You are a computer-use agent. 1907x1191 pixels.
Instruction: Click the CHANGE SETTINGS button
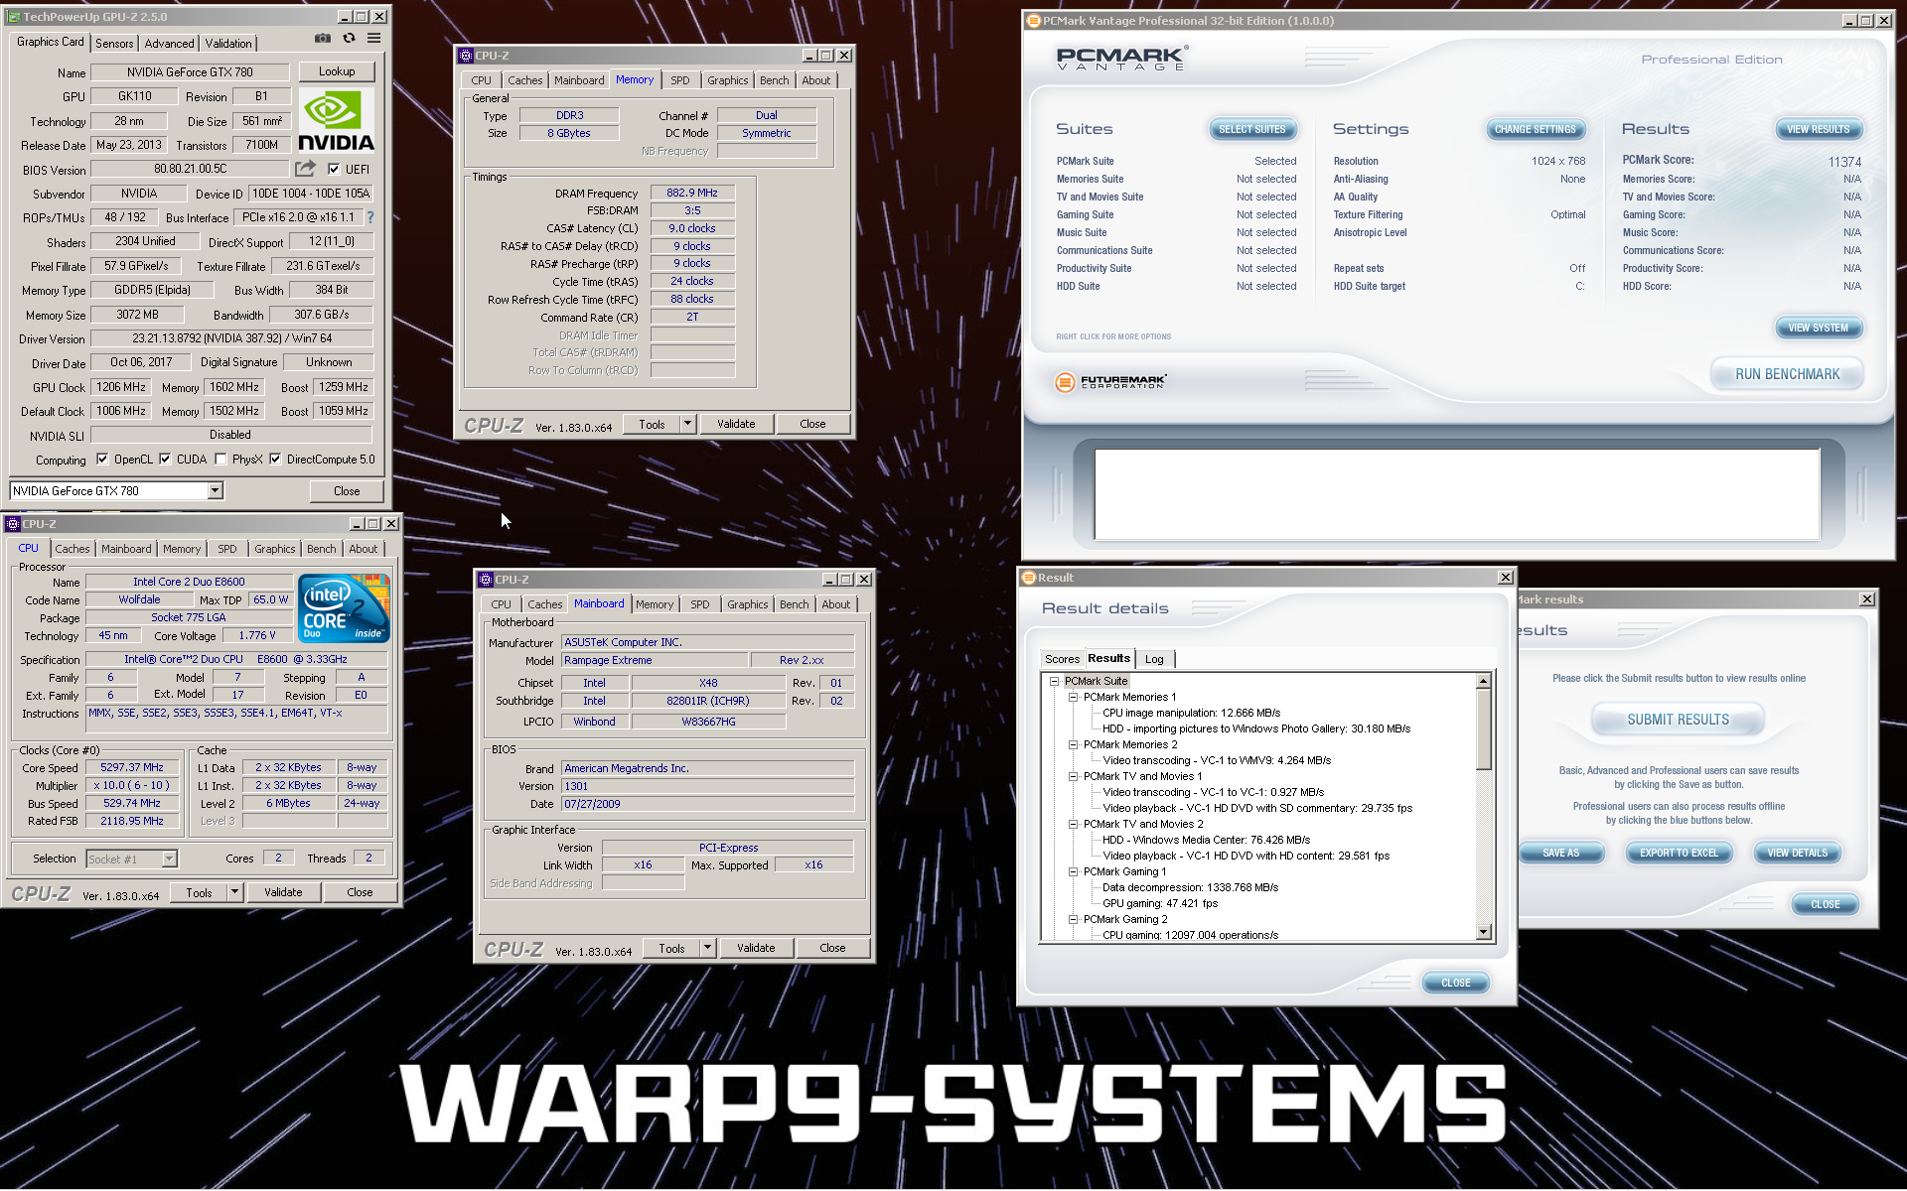tap(1535, 129)
